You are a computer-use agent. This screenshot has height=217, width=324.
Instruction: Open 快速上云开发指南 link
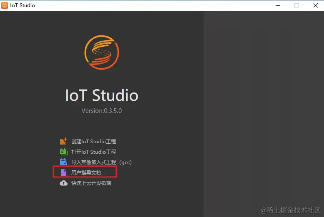[91, 183]
